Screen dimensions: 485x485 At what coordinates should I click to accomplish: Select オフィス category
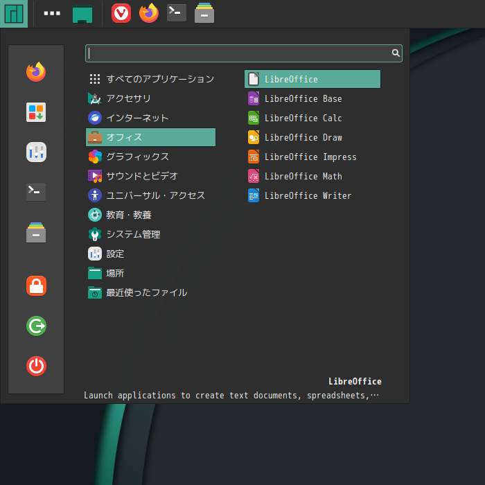[150, 137]
